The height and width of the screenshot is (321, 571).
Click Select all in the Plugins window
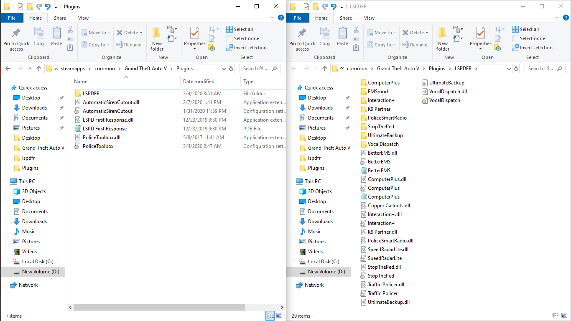click(240, 29)
